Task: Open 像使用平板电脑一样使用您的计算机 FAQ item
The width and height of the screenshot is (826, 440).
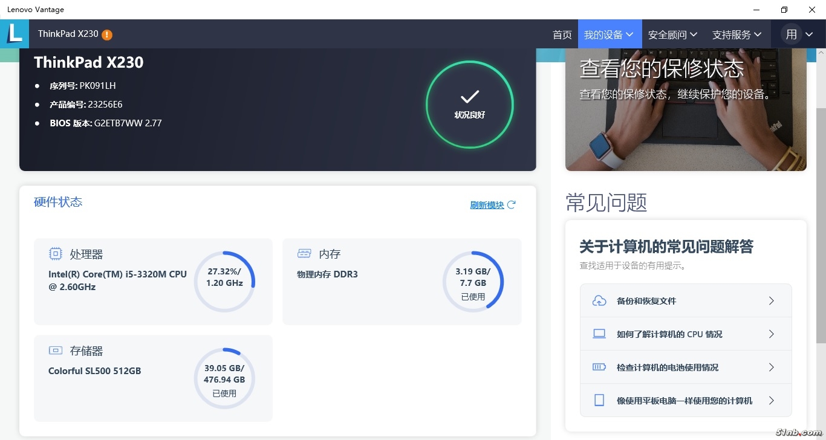Action: pyautogui.click(x=686, y=400)
